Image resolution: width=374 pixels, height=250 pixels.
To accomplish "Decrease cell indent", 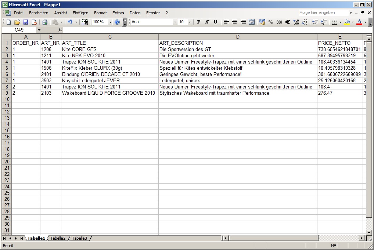I will point(315,22).
